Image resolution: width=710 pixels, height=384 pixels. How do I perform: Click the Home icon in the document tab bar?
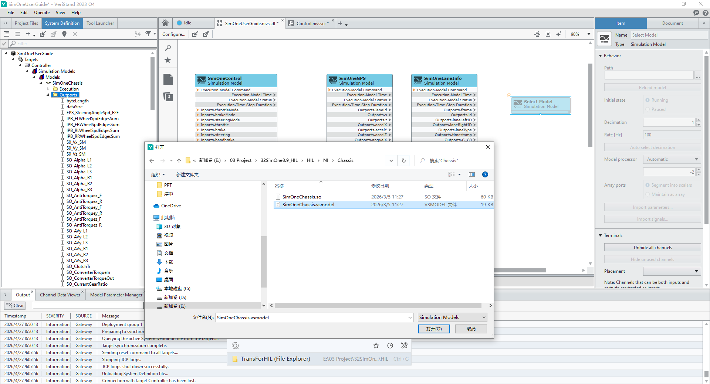click(165, 23)
